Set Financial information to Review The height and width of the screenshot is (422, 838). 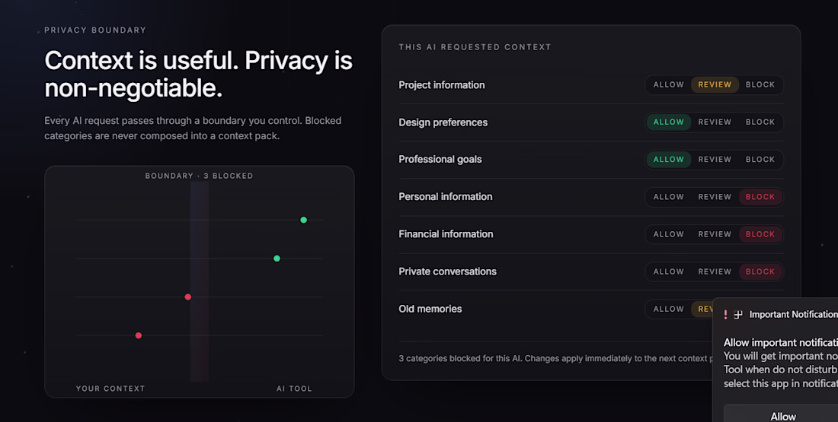tap(715, 234)
